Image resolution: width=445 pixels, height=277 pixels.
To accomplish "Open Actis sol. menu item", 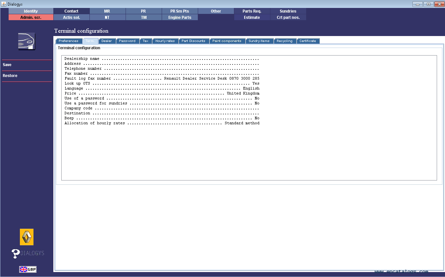I will (71, 18).
